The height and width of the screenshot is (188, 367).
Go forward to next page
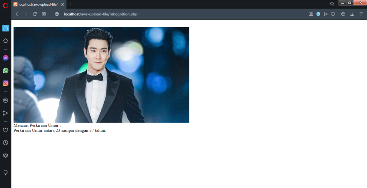25,14
